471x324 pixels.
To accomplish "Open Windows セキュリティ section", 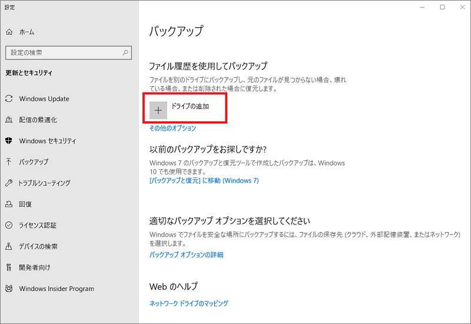I will (48, 141).
